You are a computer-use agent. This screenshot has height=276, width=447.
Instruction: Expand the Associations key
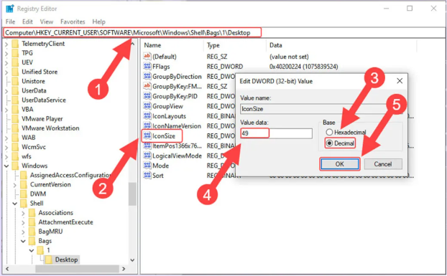(24, 213)
